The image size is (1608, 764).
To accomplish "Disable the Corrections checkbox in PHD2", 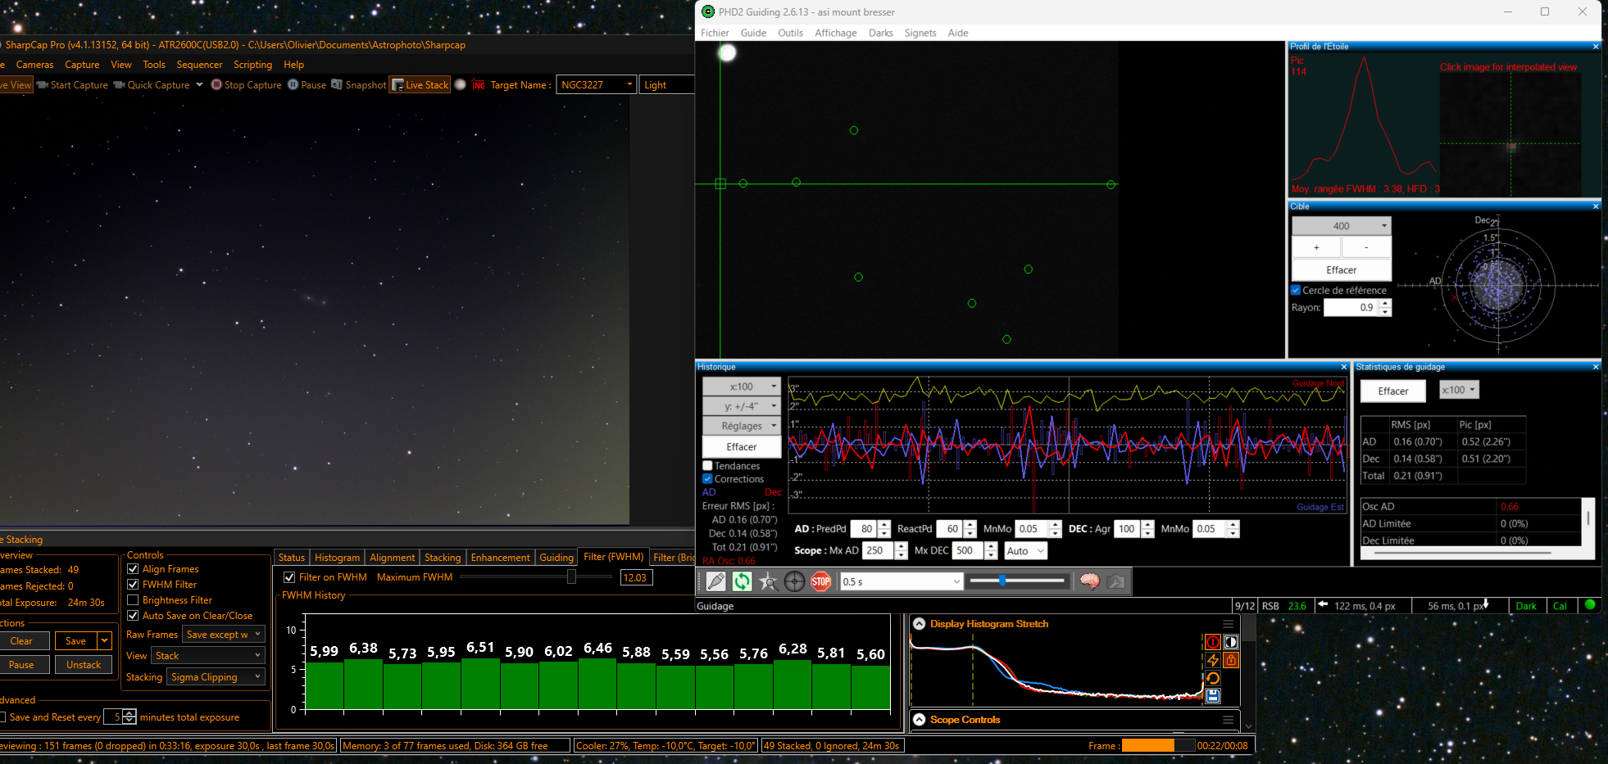I will [x=707, y=479].
